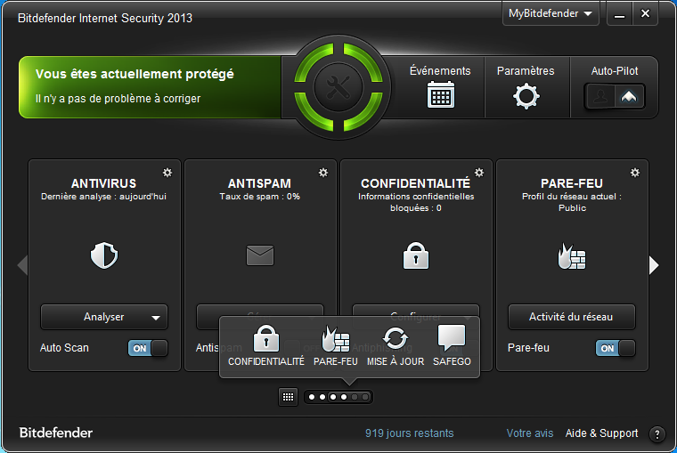
Task: Click the first page indicator dot
Action: pos(313,397)
